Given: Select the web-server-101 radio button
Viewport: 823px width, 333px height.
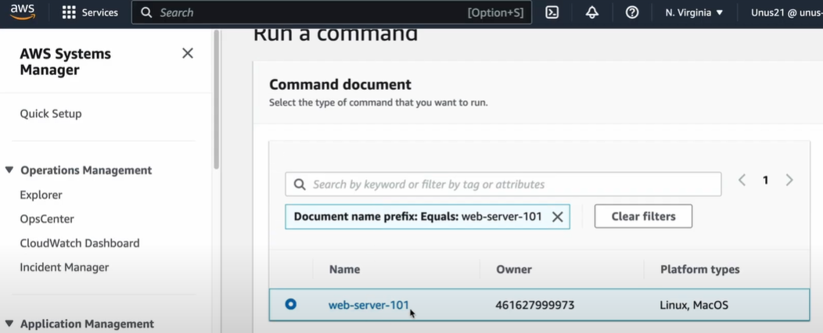Looking at the screenshot, I should pyautogui.click(x=291, y=304).
